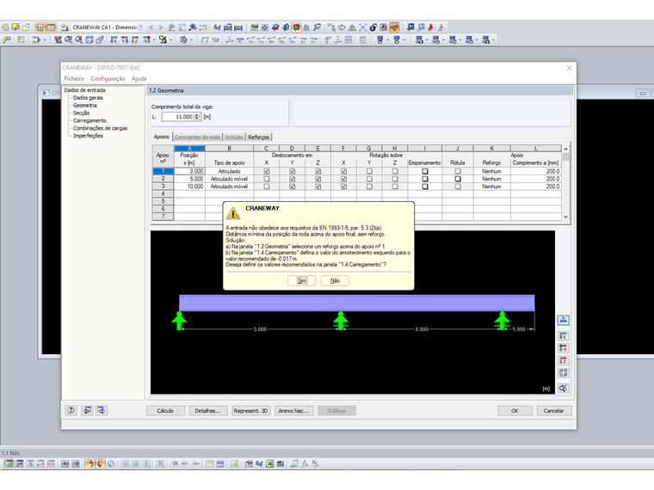Click the highlighted orange module icon top toolbar

point(394,28)
